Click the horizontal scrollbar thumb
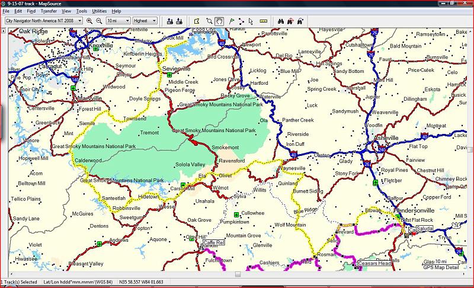474x288 pixels. pos(238,274)
